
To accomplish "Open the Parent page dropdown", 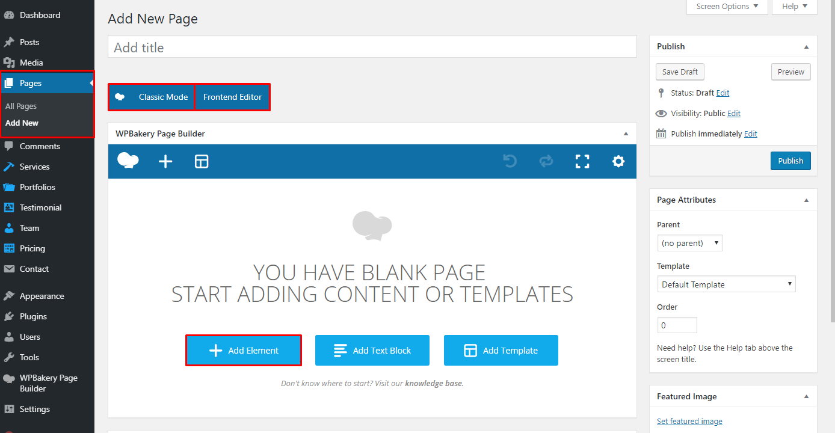I will coord(690,243).
